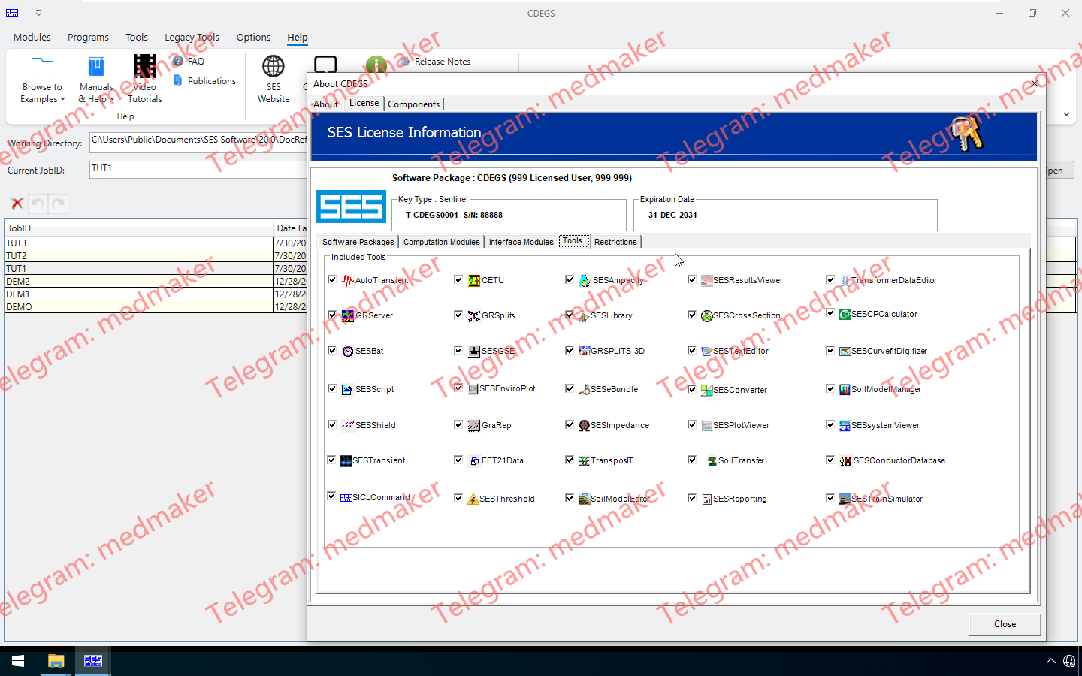Toggle the SESTrainSimulator checkbox
Screen dimensions: 1082x676
click(830, 498)
